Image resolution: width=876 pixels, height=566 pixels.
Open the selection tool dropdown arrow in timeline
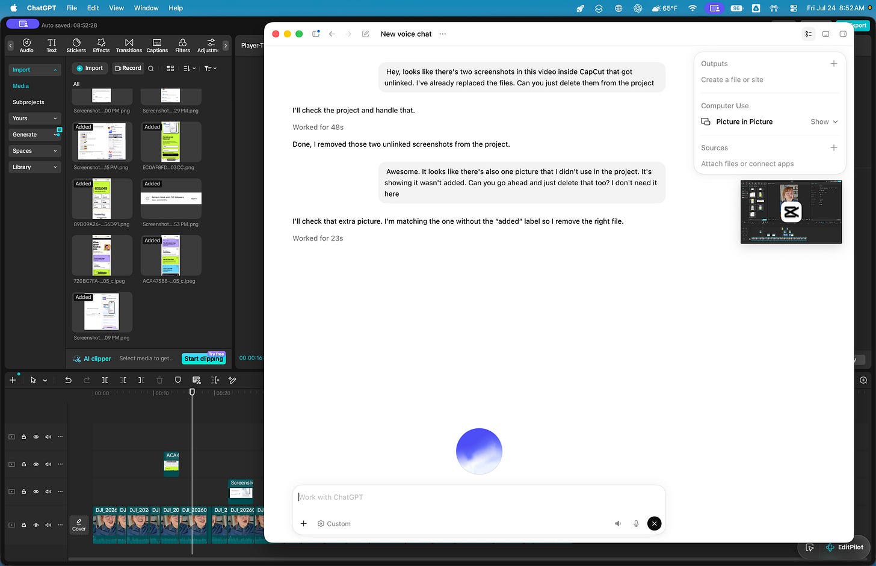[x=45, y=381]
